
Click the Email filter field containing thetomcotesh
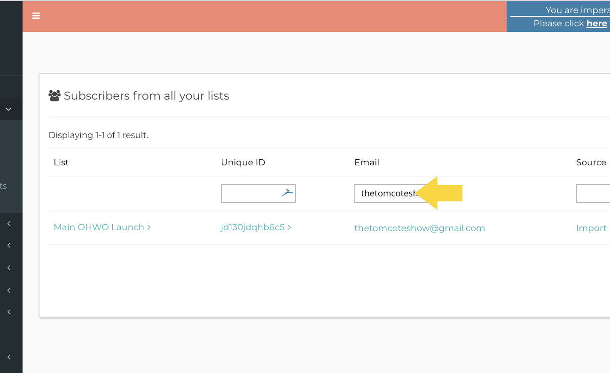tap(385, 194)
